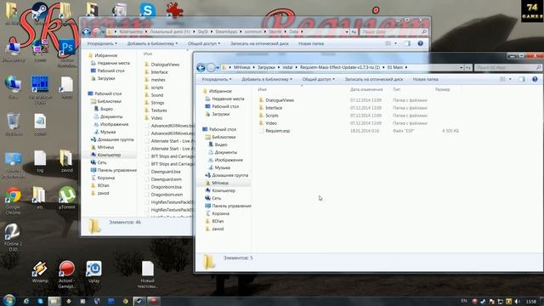Image resolution: width=544 pixels, height=306 pixels.
Task: Select the Video folder in 01 Main window
Action: [x=271, y=123]
